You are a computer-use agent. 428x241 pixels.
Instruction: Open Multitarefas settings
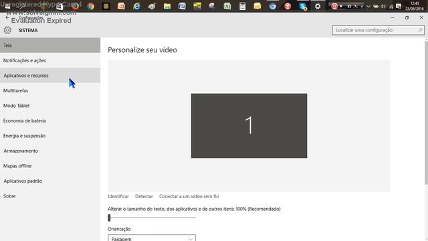(x=50, y=90)
